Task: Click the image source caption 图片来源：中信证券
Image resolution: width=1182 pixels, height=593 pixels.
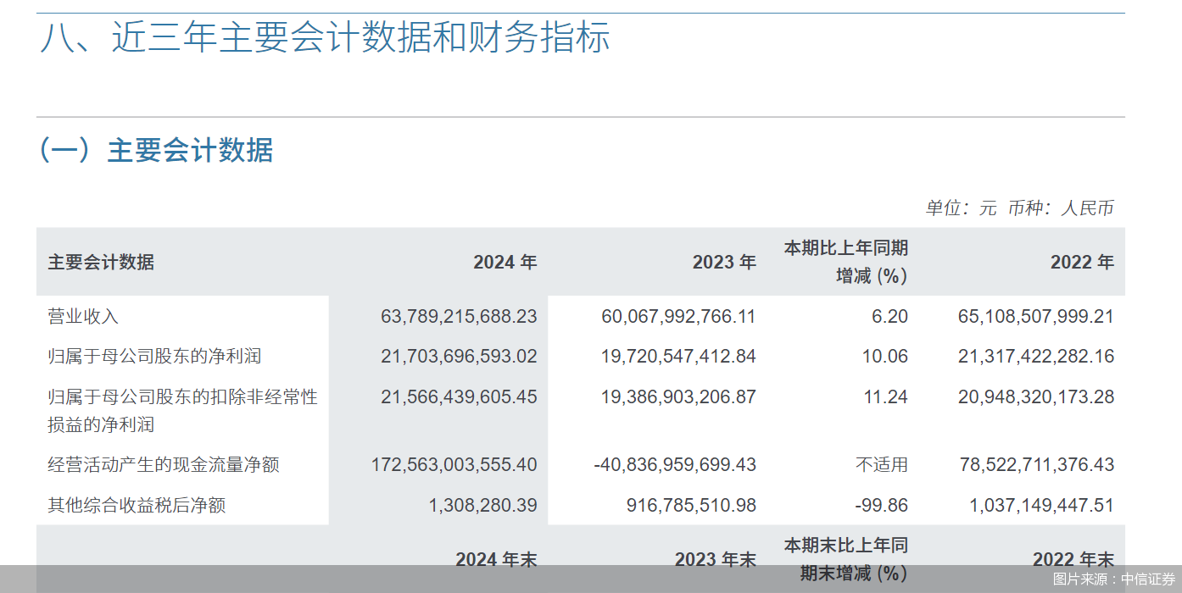Action: (1114, 579)
